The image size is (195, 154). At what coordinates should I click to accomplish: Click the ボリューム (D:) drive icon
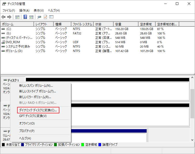point(3,51)
